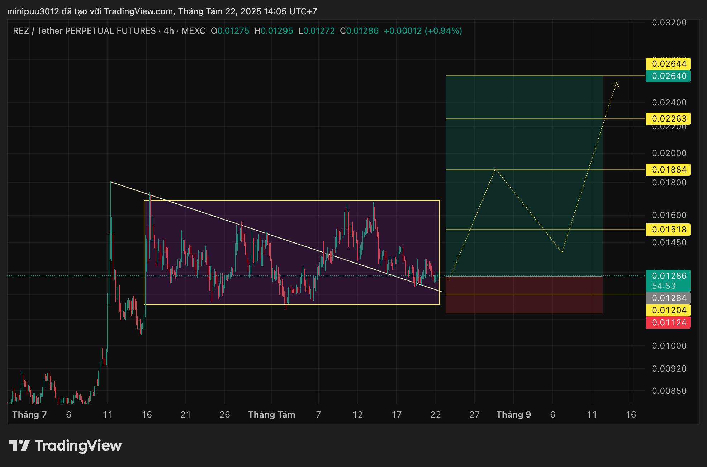707x467 pixels.
Task: Click the yellow 0.02644 price label
Action: coord(668,64)
